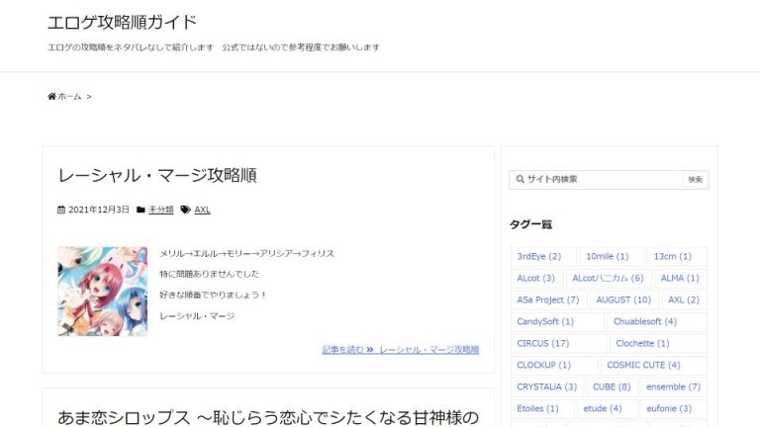Open the site title エロゲ攻略順ガイド
760x427 pixels.
pos(122,22)
